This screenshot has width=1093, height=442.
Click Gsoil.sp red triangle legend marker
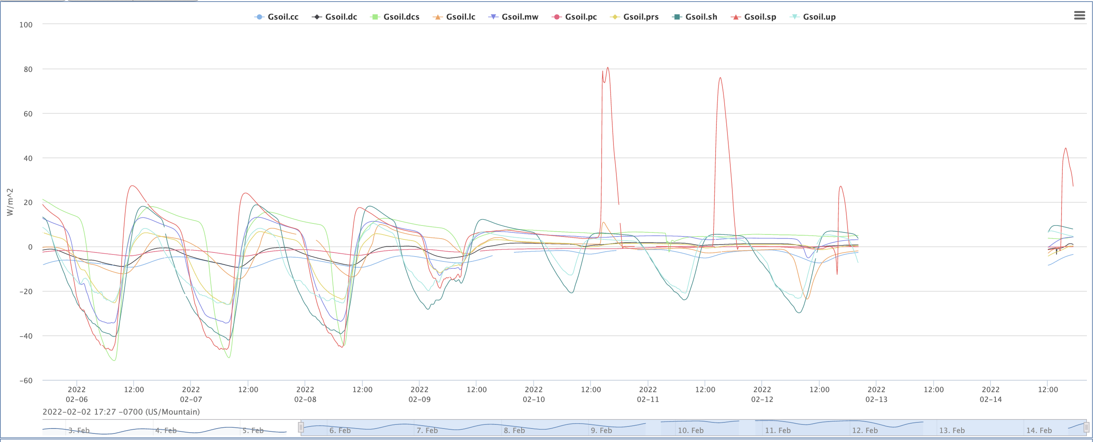(x=736, y=17)
